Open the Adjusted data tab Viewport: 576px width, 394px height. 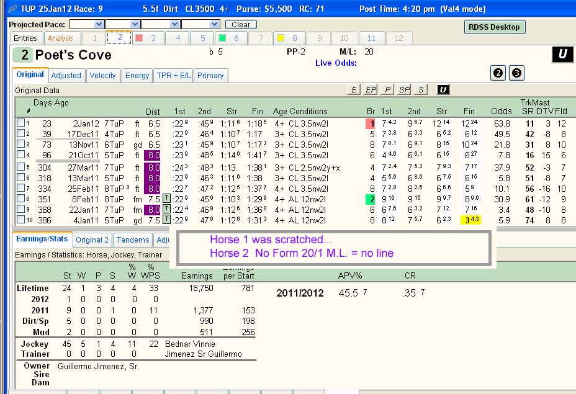66,75
